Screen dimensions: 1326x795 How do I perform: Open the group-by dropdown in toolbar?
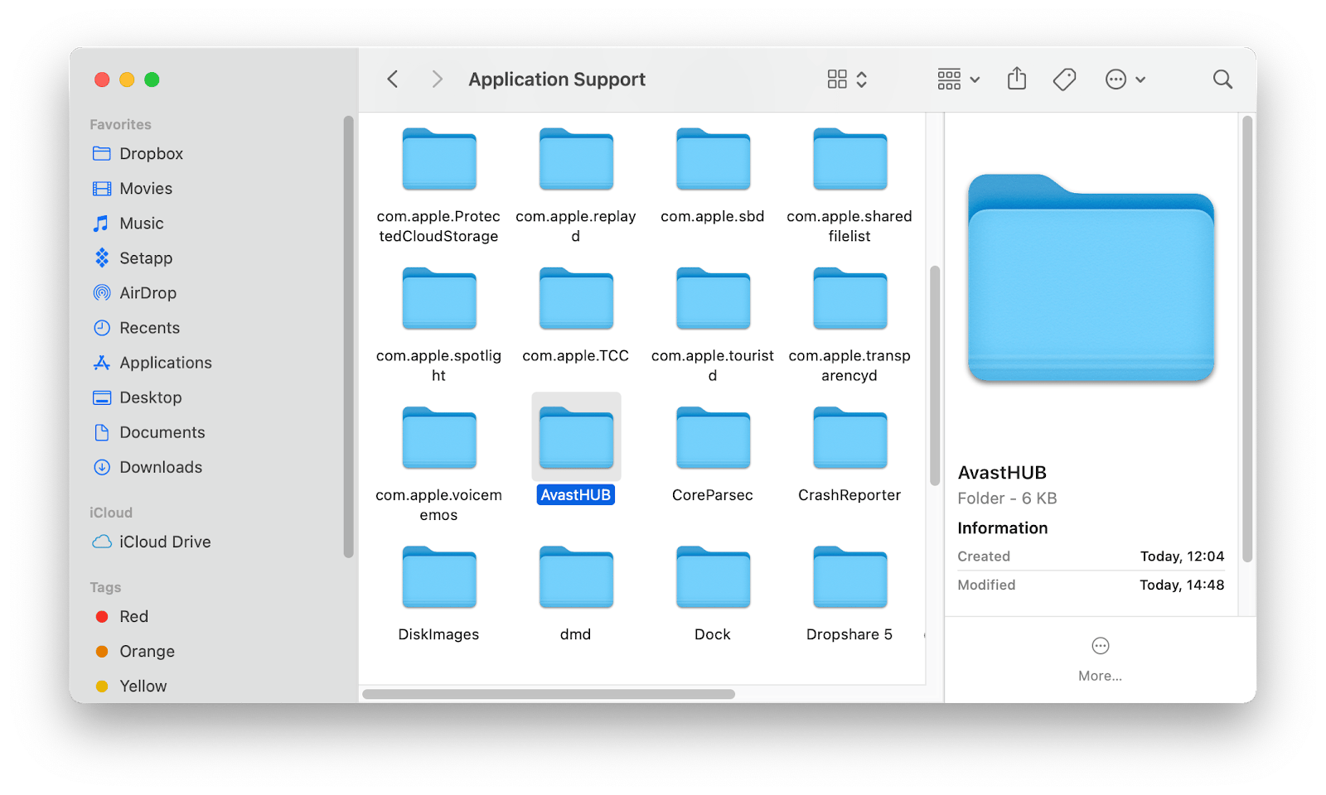(x=959, y=79)
